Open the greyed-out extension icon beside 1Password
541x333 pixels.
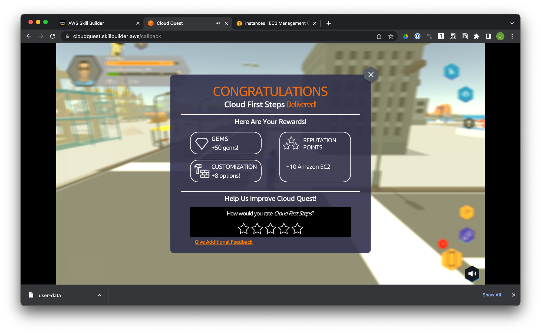429,36
